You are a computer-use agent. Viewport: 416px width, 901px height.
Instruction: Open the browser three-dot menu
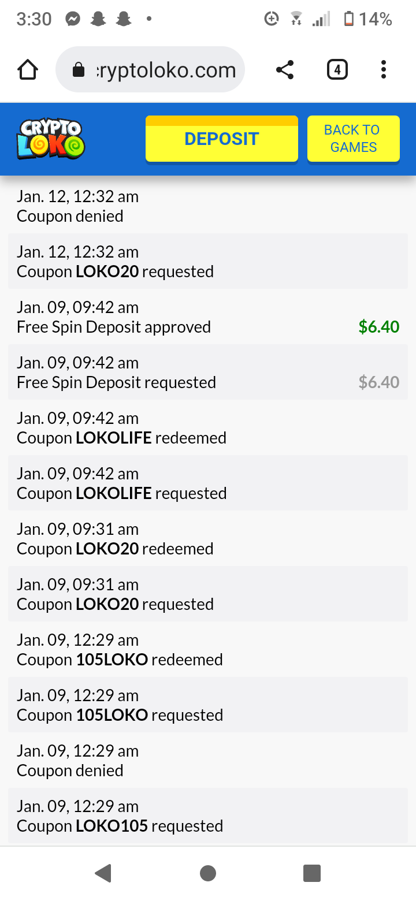[383, 70]
